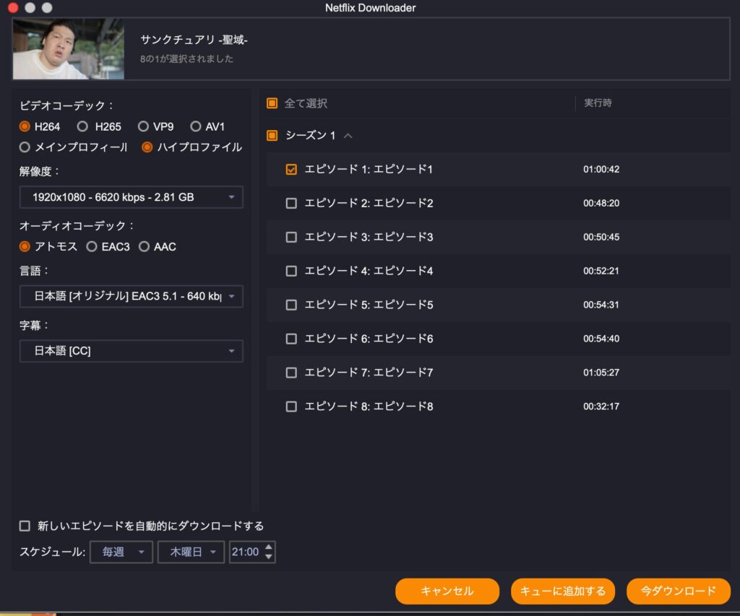
Task: Click the サンクチュアリ show thumbnail
Action: click(69, 49)
